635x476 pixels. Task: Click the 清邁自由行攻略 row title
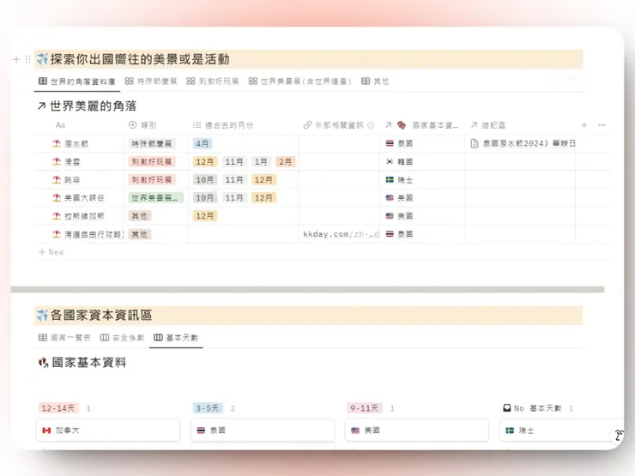(94, 234)
